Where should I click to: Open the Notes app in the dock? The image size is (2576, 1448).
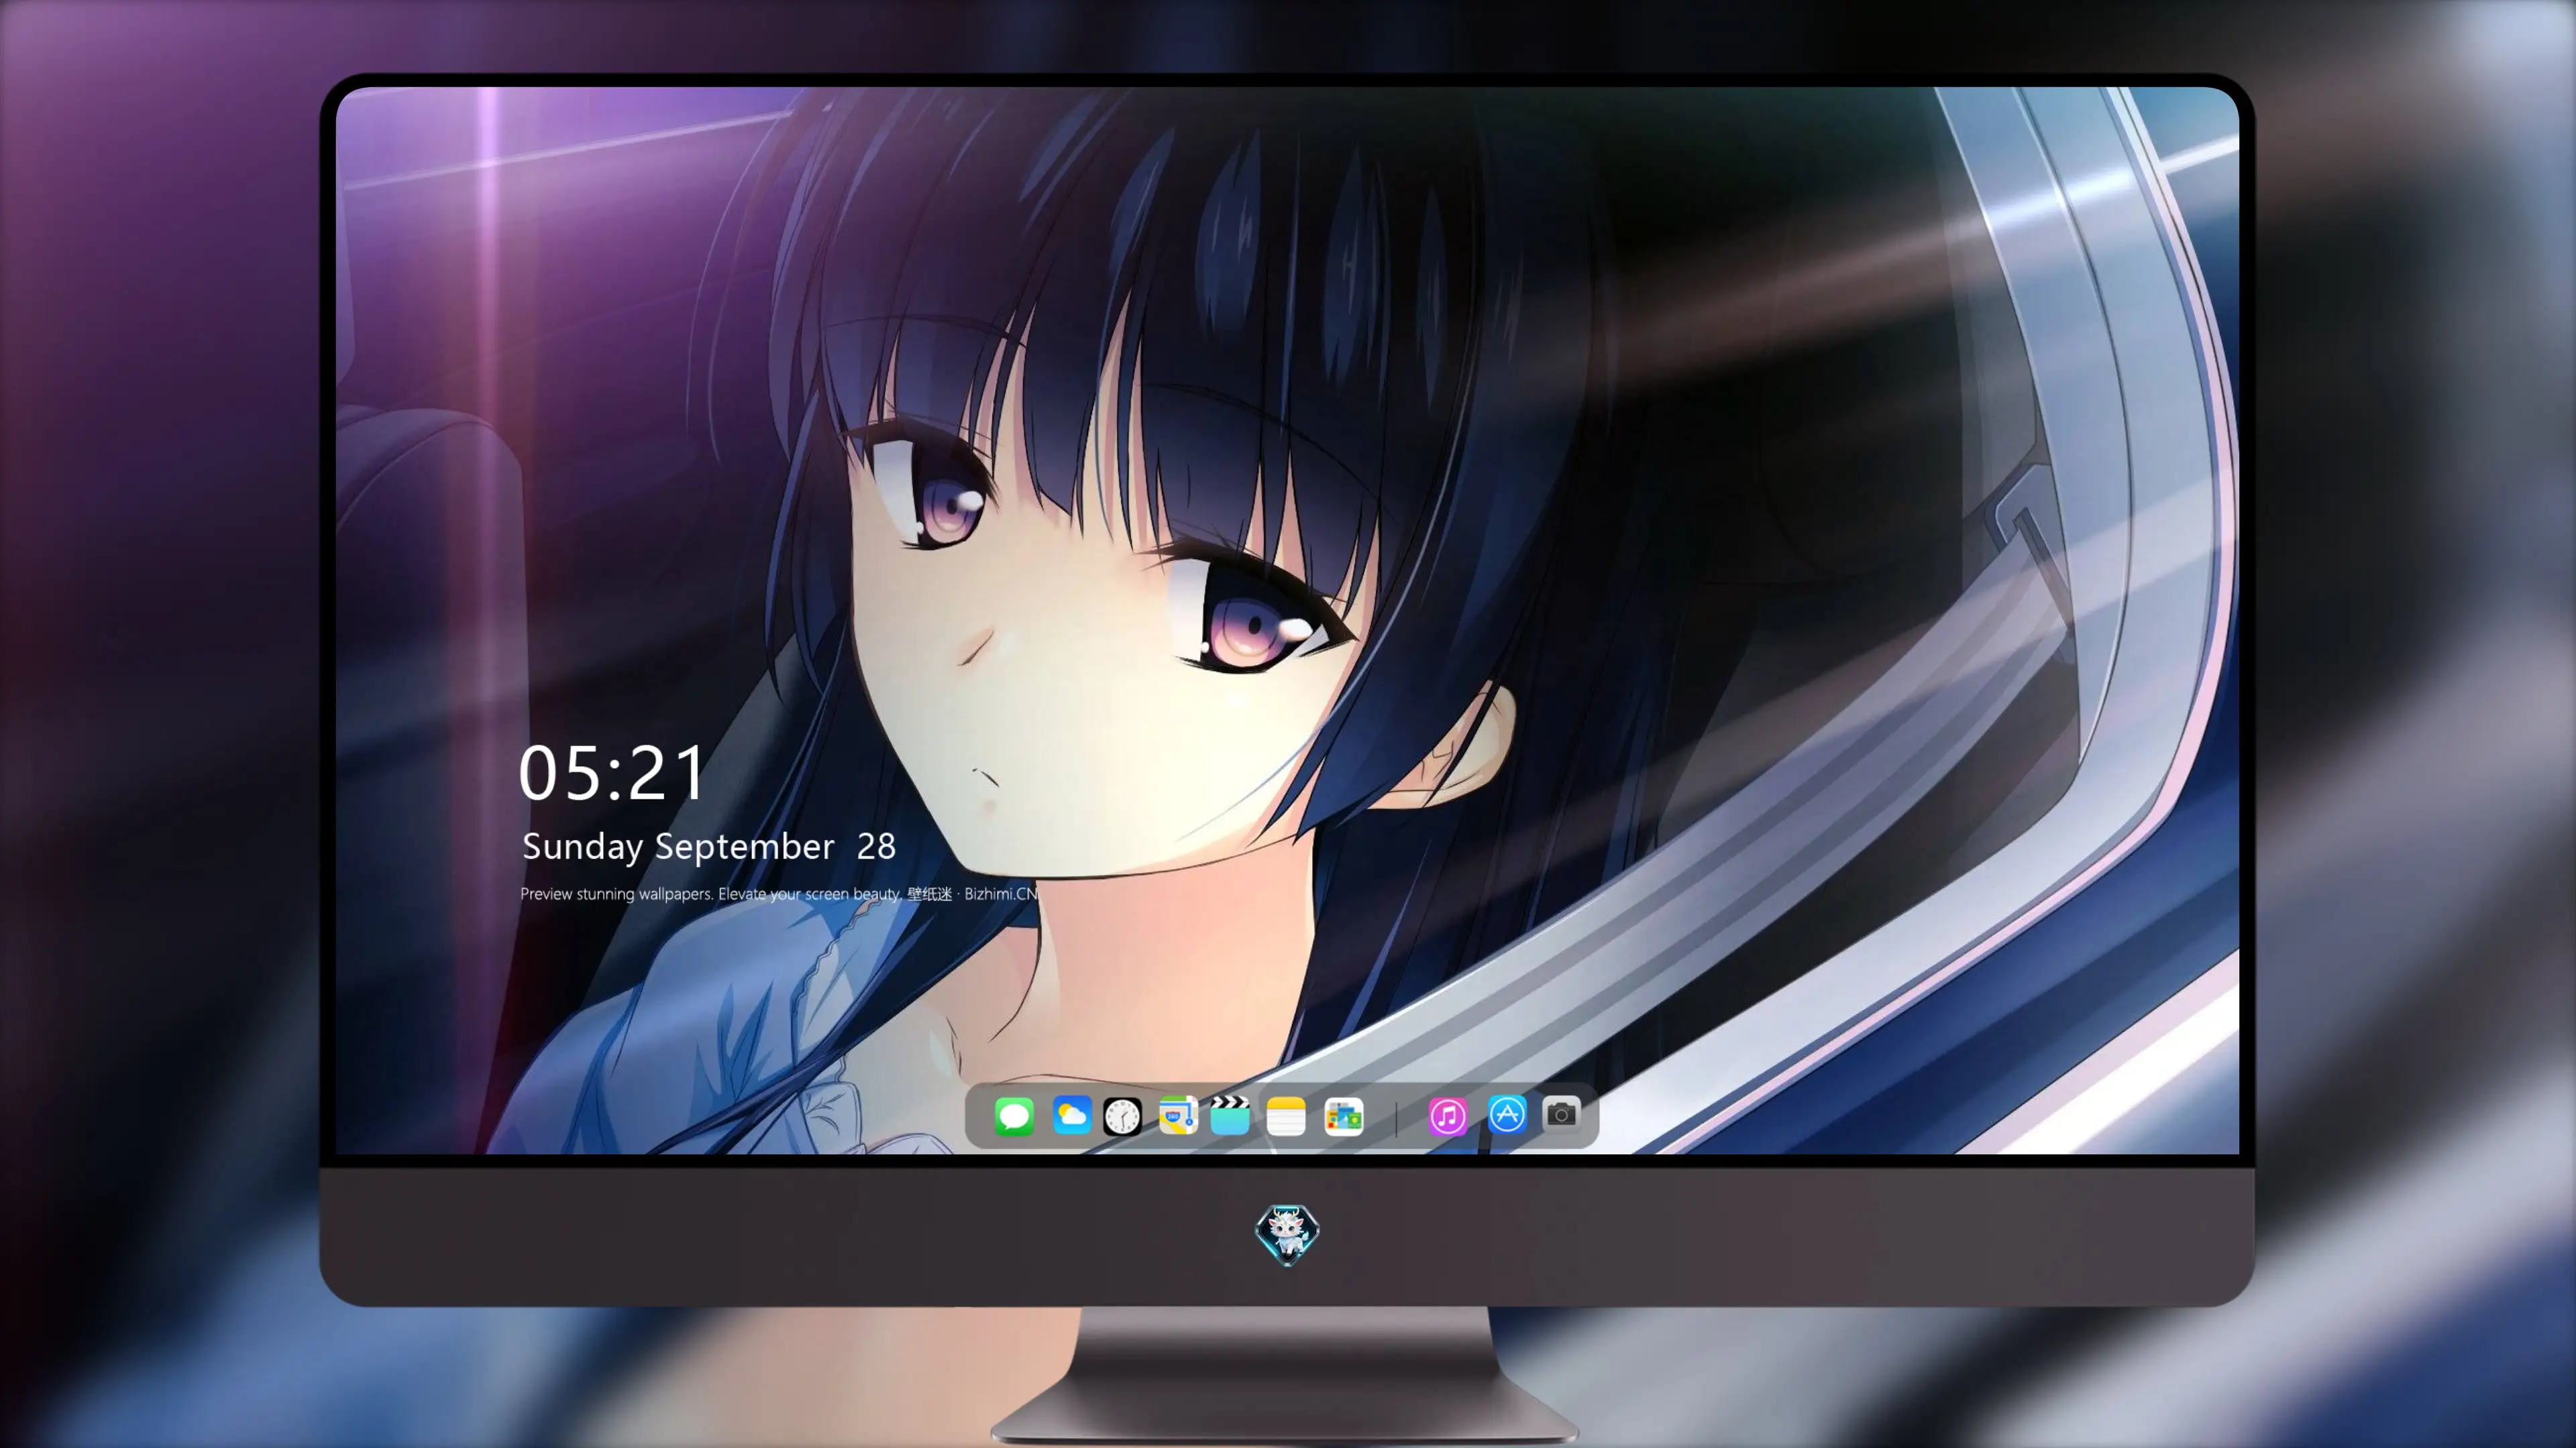pyautogui.click(x=1286, y=1115)
